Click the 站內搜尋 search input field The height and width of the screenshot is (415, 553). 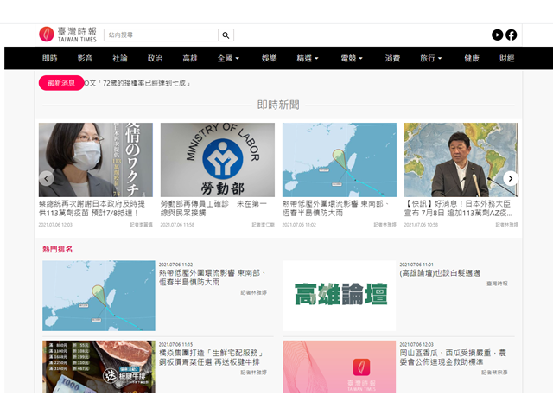click(161, 35)
